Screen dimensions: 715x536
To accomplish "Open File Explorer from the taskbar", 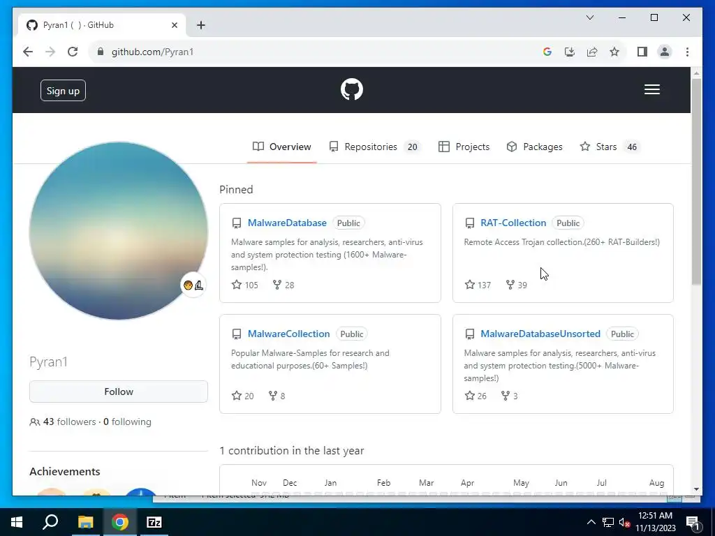I will [x=85, y=522].
